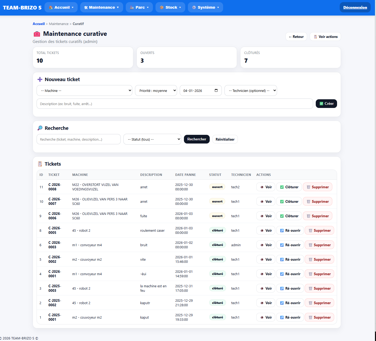
Task: View ticket C-2026-0008 via eye icon
Action: coord(266,187)
